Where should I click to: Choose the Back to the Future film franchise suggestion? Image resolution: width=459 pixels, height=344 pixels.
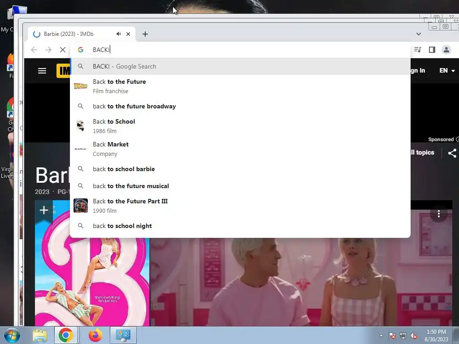pyautogui.click(x=240, y=86)
